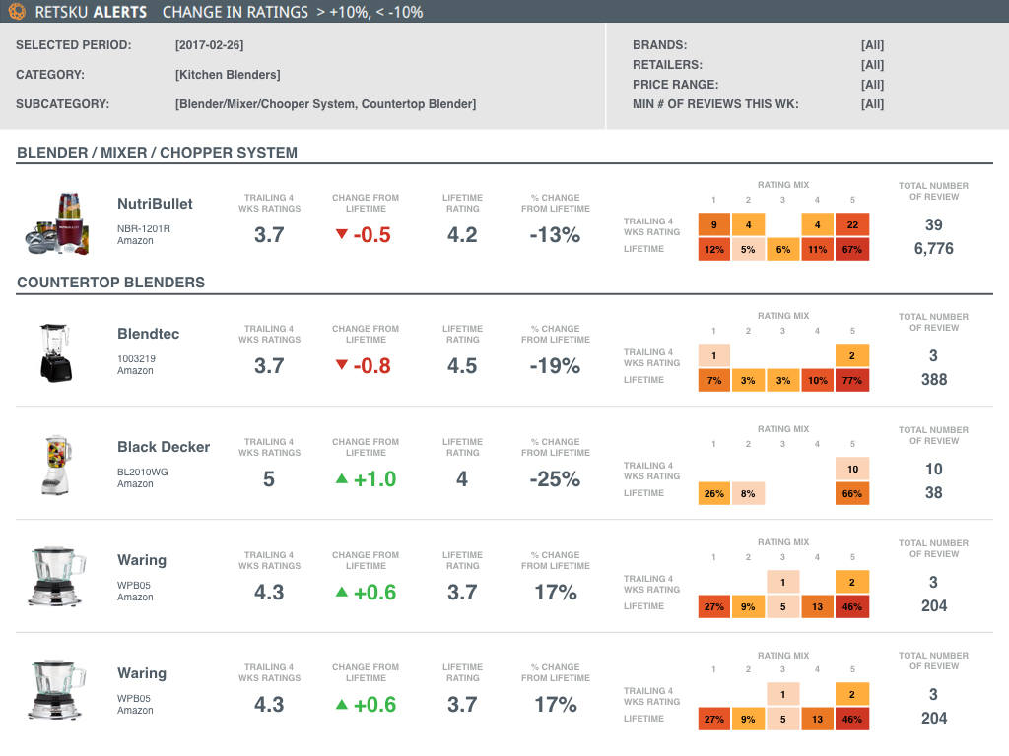Click Black Decker's 5-star trailing cell showing 10

pyautogui.click(x=852, y=470)
